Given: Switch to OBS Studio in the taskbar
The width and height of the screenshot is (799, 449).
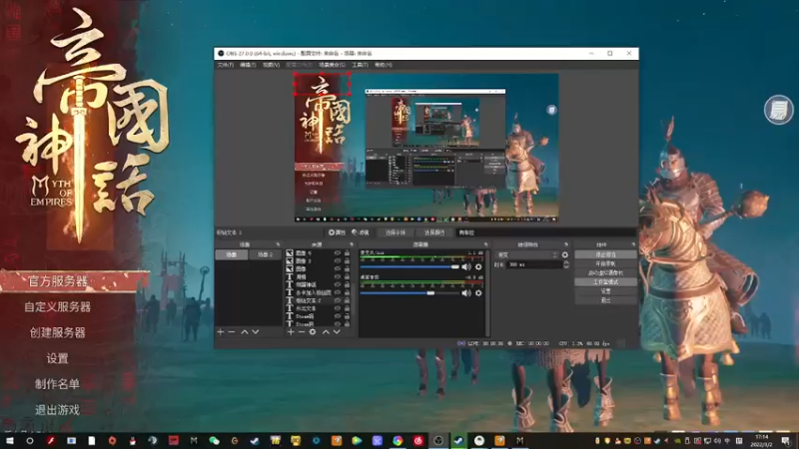Looking at the screenshot, I should pos(438,440).
